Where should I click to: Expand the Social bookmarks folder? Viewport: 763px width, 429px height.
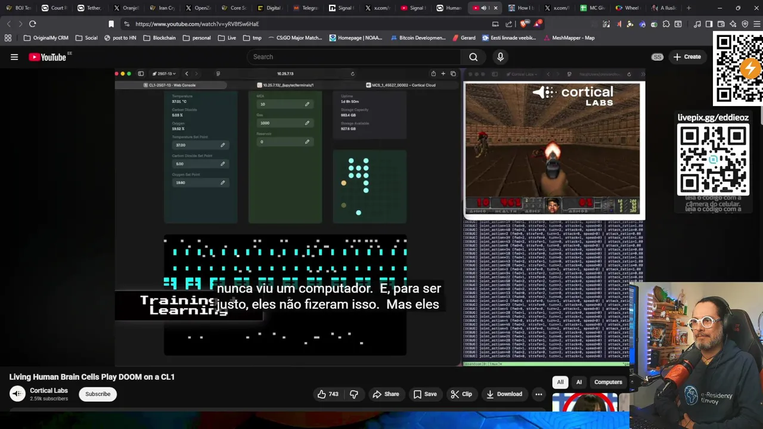pos(86,38)
